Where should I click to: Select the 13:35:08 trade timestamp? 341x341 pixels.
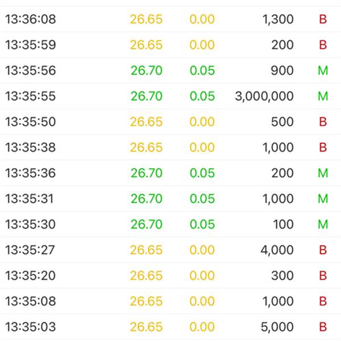coord(31,301)
